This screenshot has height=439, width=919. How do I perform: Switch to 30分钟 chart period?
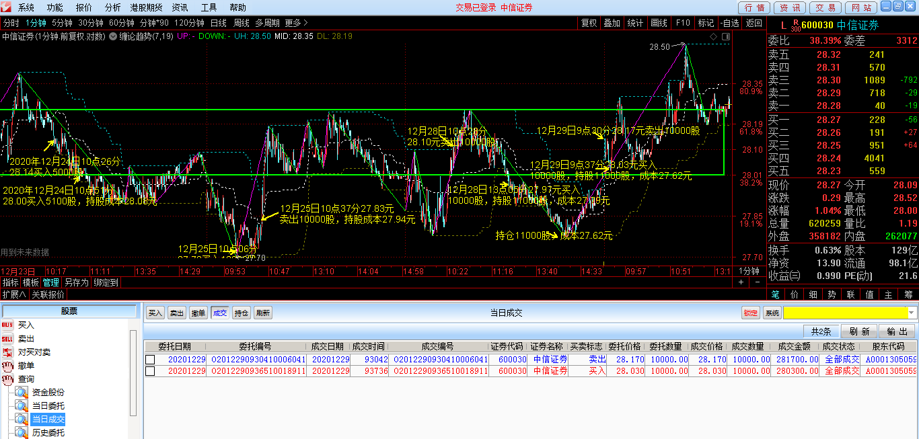(x=91, y=23)
